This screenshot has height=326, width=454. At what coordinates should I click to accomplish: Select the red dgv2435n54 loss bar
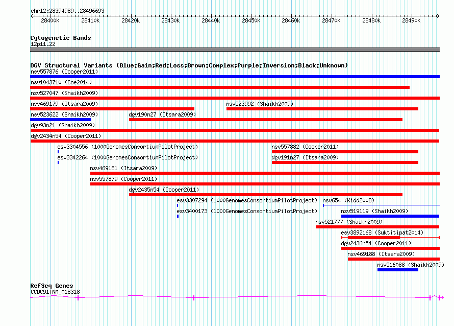(x=266, y=195)
